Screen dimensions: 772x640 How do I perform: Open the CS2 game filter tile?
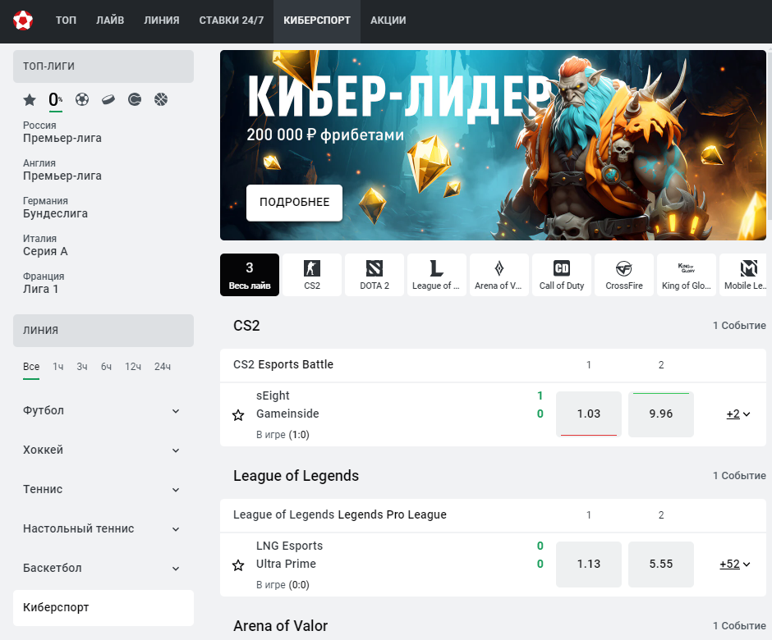click(x=312, y=275)
